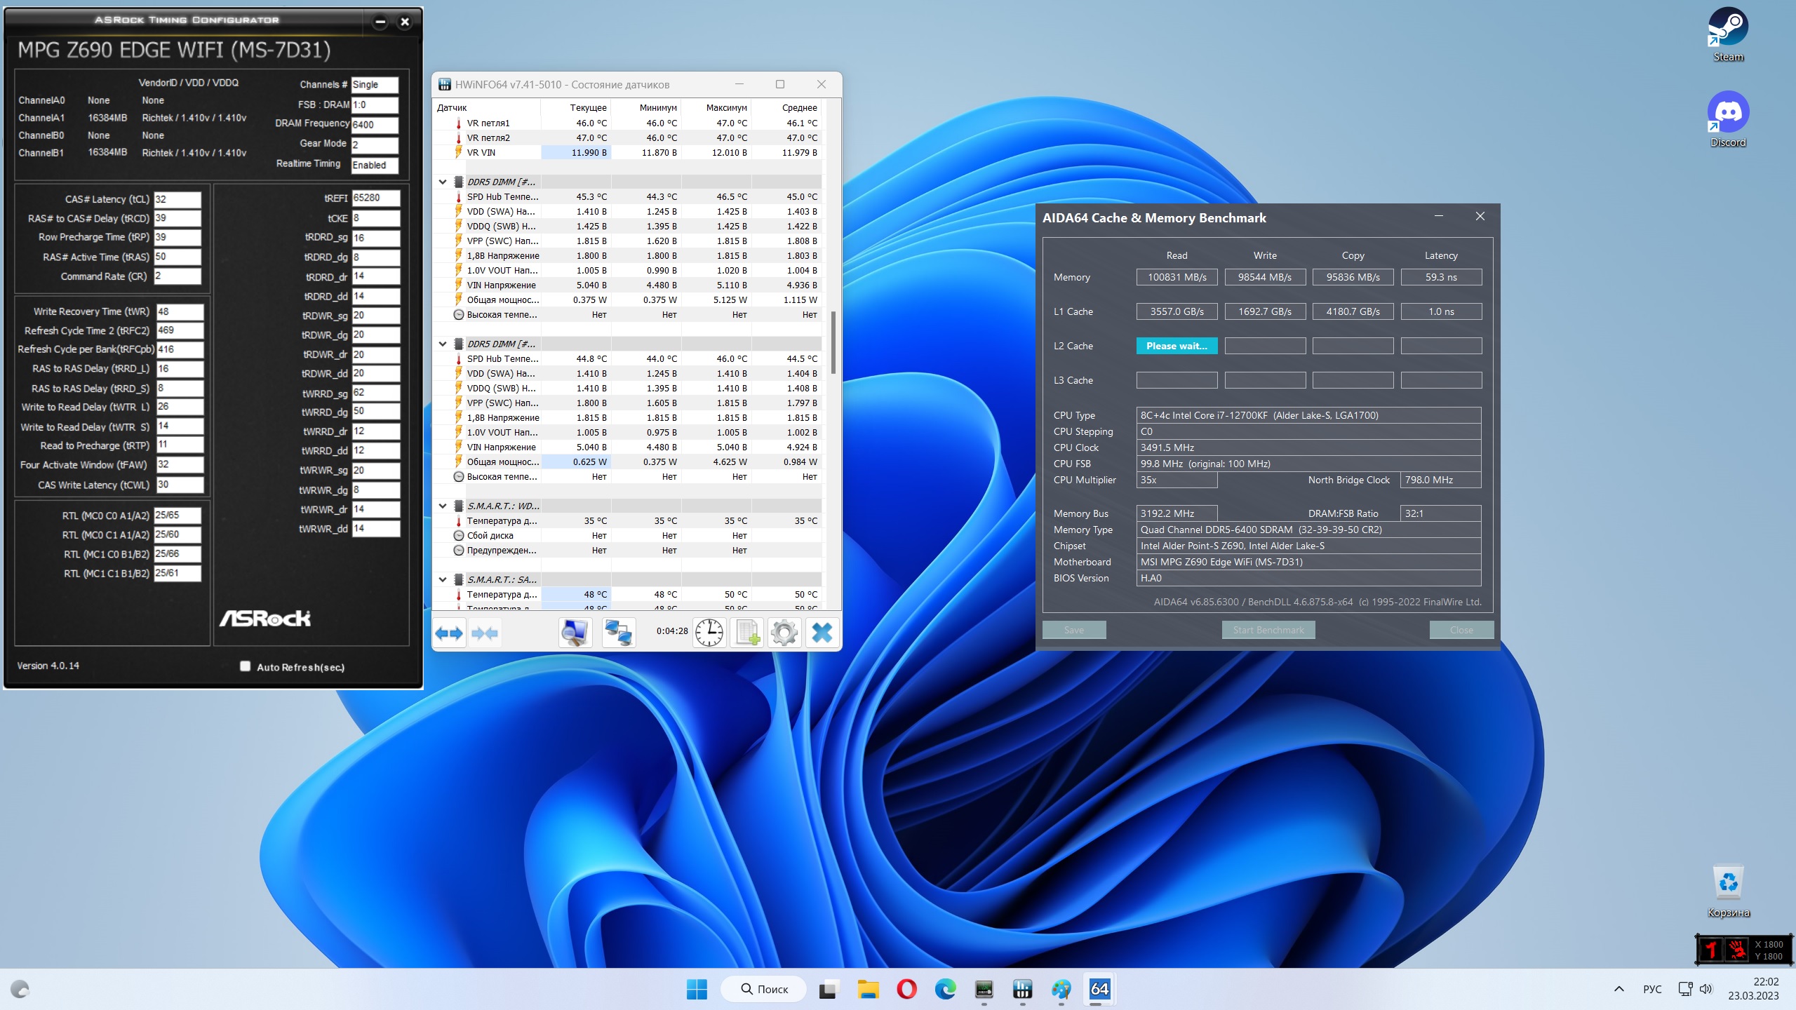The width and height of the screenshot is (1796, 1010).
Task: Start logging with sheet-plus icon
Action: coord(747,633)
